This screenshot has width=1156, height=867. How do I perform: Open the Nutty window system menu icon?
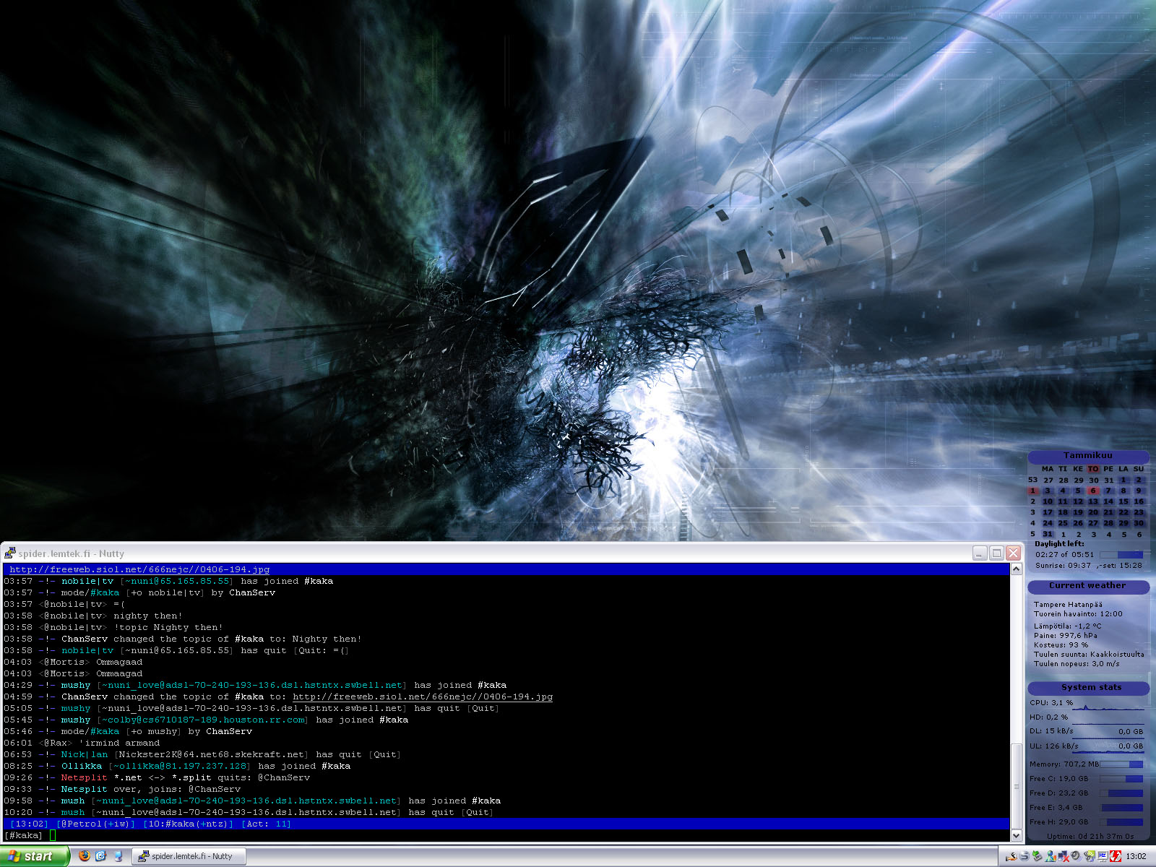tap(9, 553)
